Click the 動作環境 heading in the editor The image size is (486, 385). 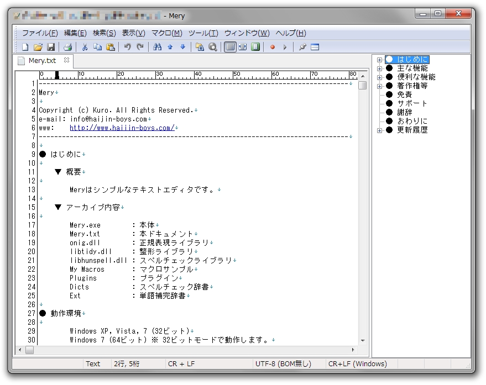point(66,313)
